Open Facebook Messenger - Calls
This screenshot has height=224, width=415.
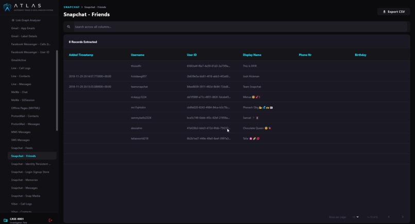click(31, 44)
